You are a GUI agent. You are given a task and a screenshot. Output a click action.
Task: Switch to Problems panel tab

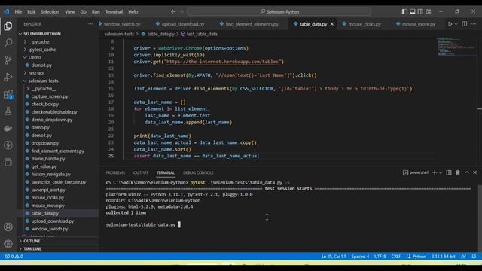click(x=115, y=172)
